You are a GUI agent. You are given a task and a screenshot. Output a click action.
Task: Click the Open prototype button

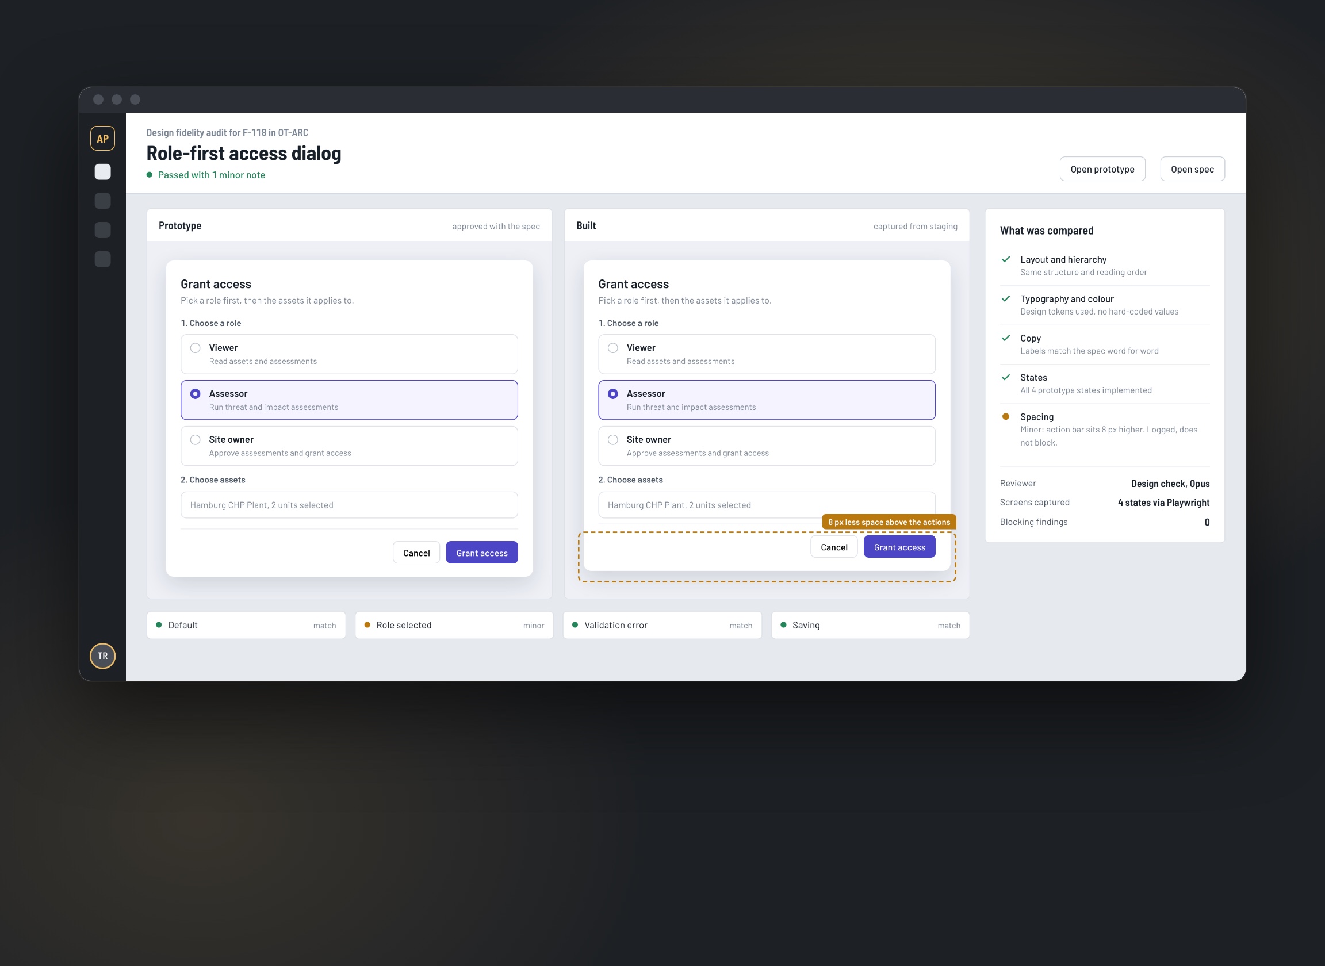(x=1102, y=169)
